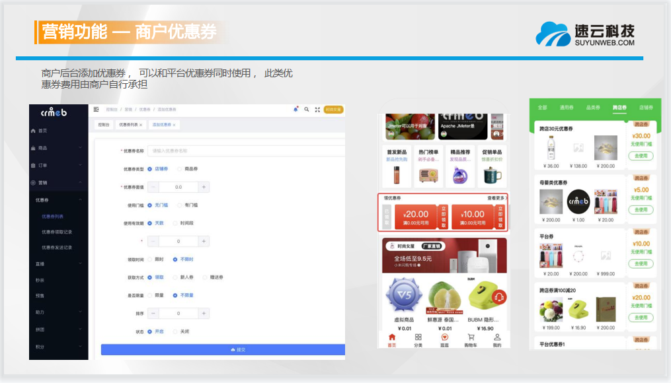The height and width of the screenshot is (383, 671).
Task: Click the notification bell icon
Action: tap(296, 110)
